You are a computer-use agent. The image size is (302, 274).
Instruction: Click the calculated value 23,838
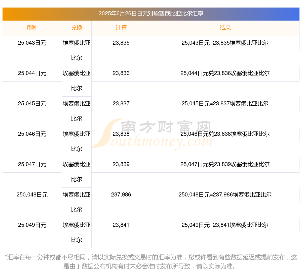tap(121, 134)
